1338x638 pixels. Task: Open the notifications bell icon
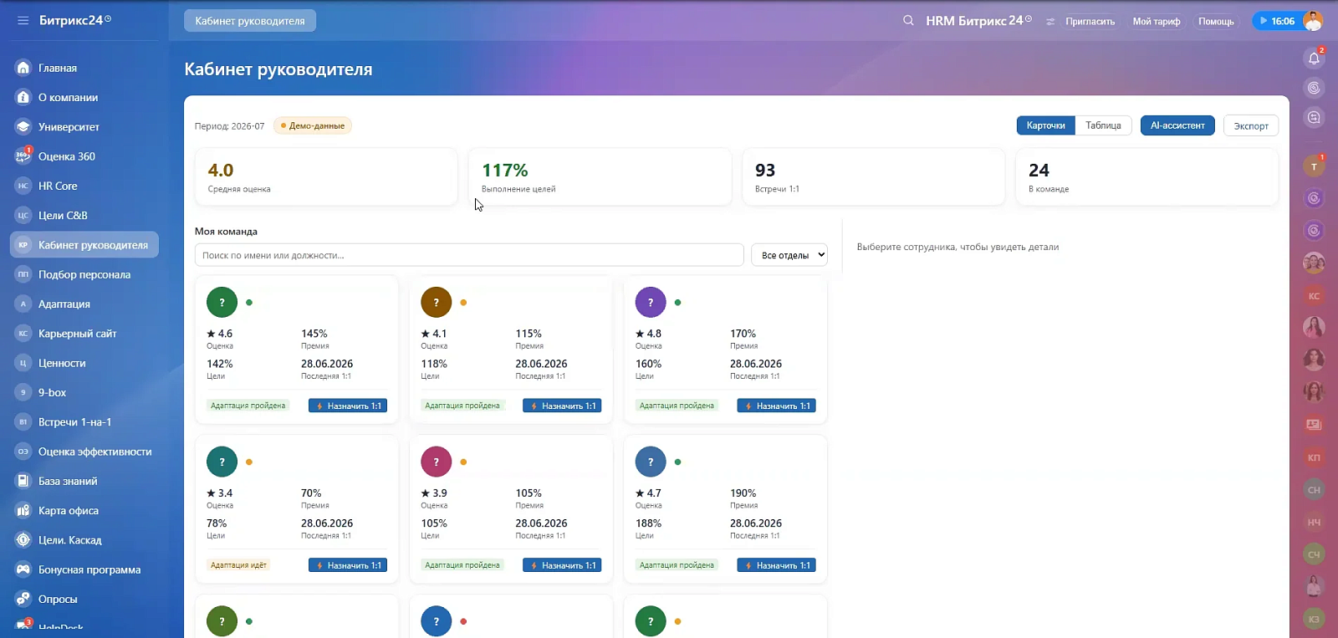pyautogui.click(x=1314, y=58)
